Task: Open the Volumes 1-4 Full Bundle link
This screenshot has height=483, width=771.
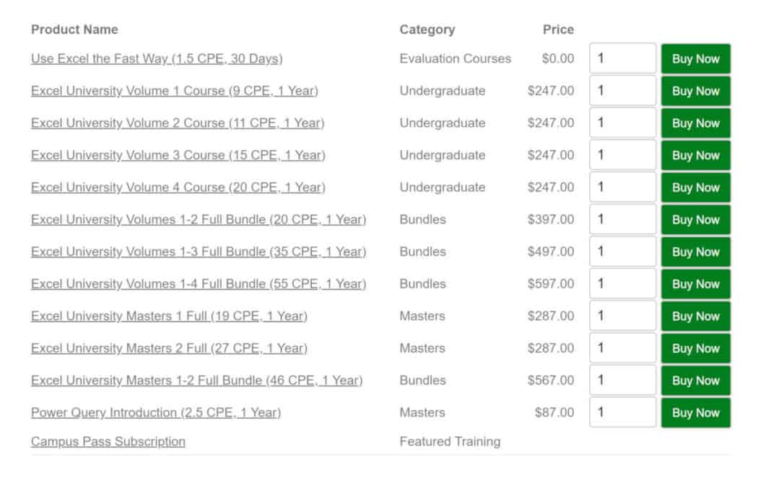Action: point(198,283)
